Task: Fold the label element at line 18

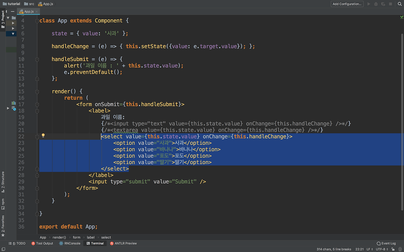Action: click(x=37, y=111)
